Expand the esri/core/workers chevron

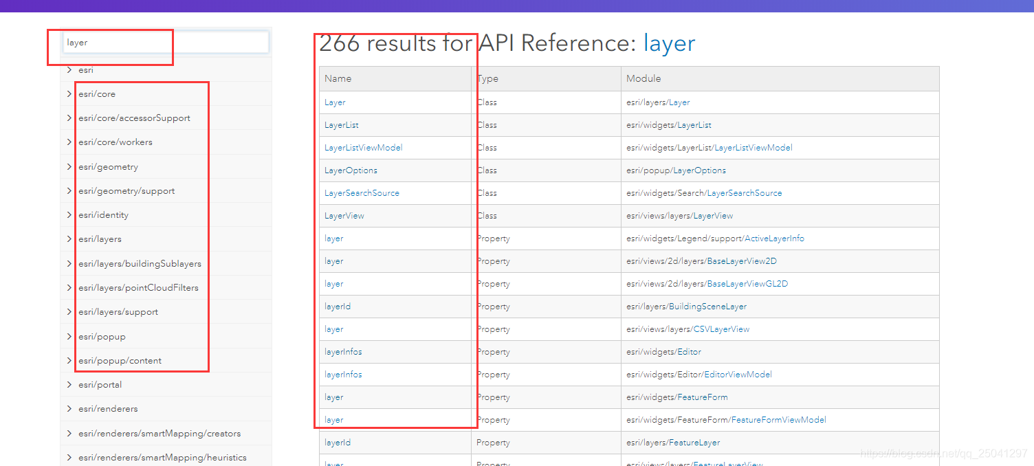[69, 142]
